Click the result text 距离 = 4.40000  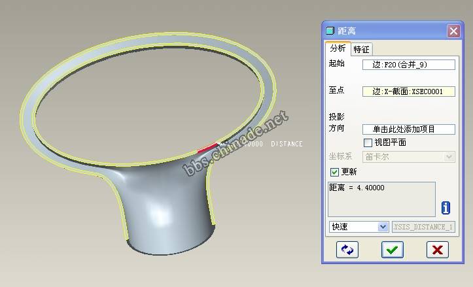click(x=357, y=188)
